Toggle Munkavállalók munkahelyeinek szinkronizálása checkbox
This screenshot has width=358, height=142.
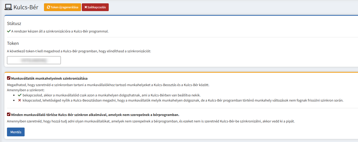pos(9,78)
